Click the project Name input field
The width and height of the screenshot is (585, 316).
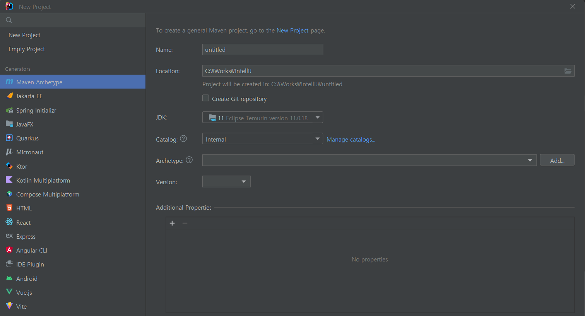[x=263, y=50]
